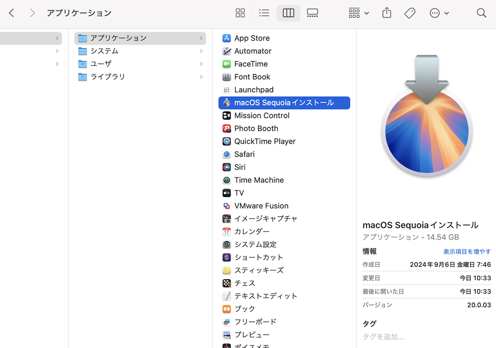The width and height of the screenshot is (496, 348).
Task: Expand the アプリケーション folder chevron
Action: pos(201,38)
